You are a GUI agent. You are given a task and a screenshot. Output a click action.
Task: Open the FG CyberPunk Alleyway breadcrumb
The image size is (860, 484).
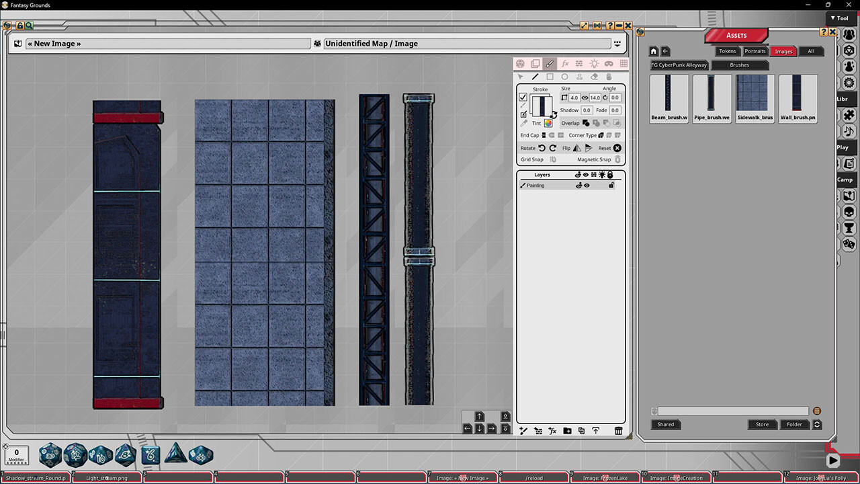(679, 65)
